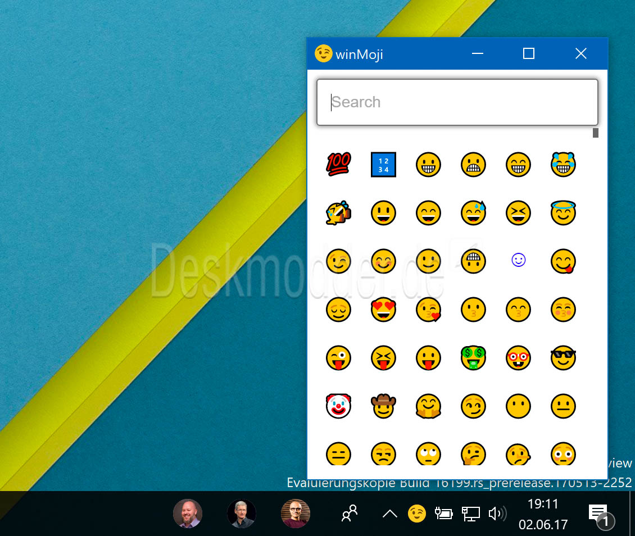Open the People icon in taskbar
Screen dimensions: 635x536
pos(350,514)
